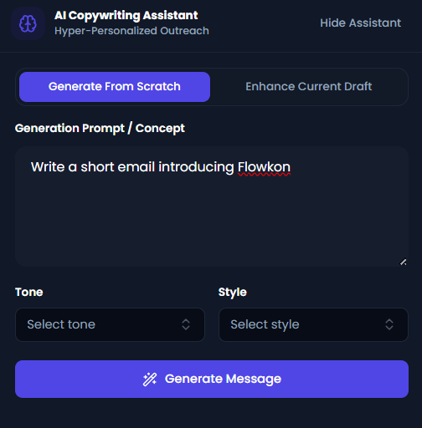Image resolution: width=422 pixels, height=428 pixels.
Task: Click the Generation Prompt / Concept label
Action: pos(100,129)
